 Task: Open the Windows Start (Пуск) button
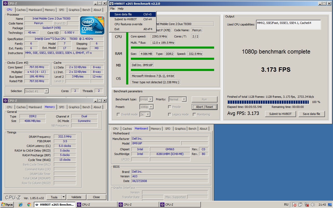(7, 205)
